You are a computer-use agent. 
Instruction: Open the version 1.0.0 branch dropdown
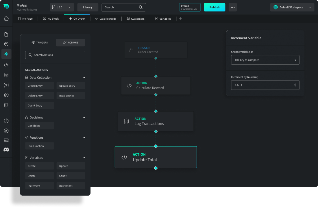click(x=62, y=7)
